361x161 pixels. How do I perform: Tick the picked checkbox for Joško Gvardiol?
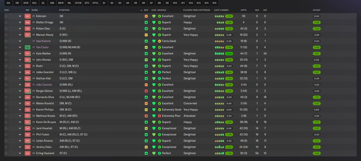pyautogui.click(x=6, y=72)
